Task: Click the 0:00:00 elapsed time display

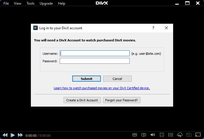Action: coord(31,136)
